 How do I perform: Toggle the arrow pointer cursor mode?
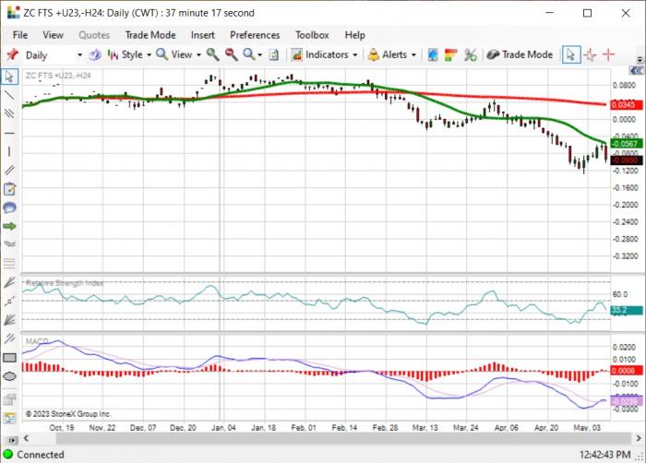tap(571, 54)
